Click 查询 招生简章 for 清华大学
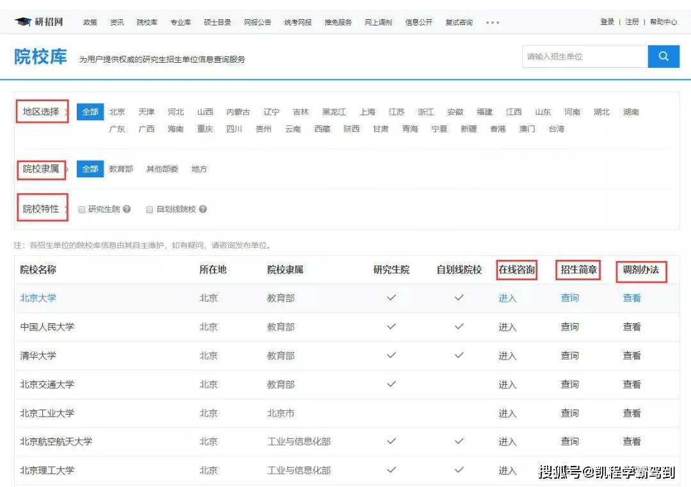 [569, 355]
